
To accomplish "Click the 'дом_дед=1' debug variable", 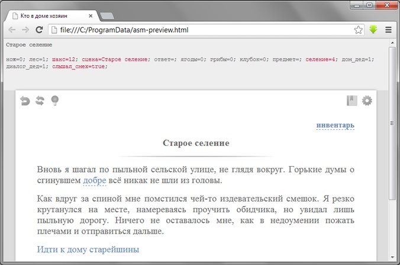I will click(x=356, y=59).
